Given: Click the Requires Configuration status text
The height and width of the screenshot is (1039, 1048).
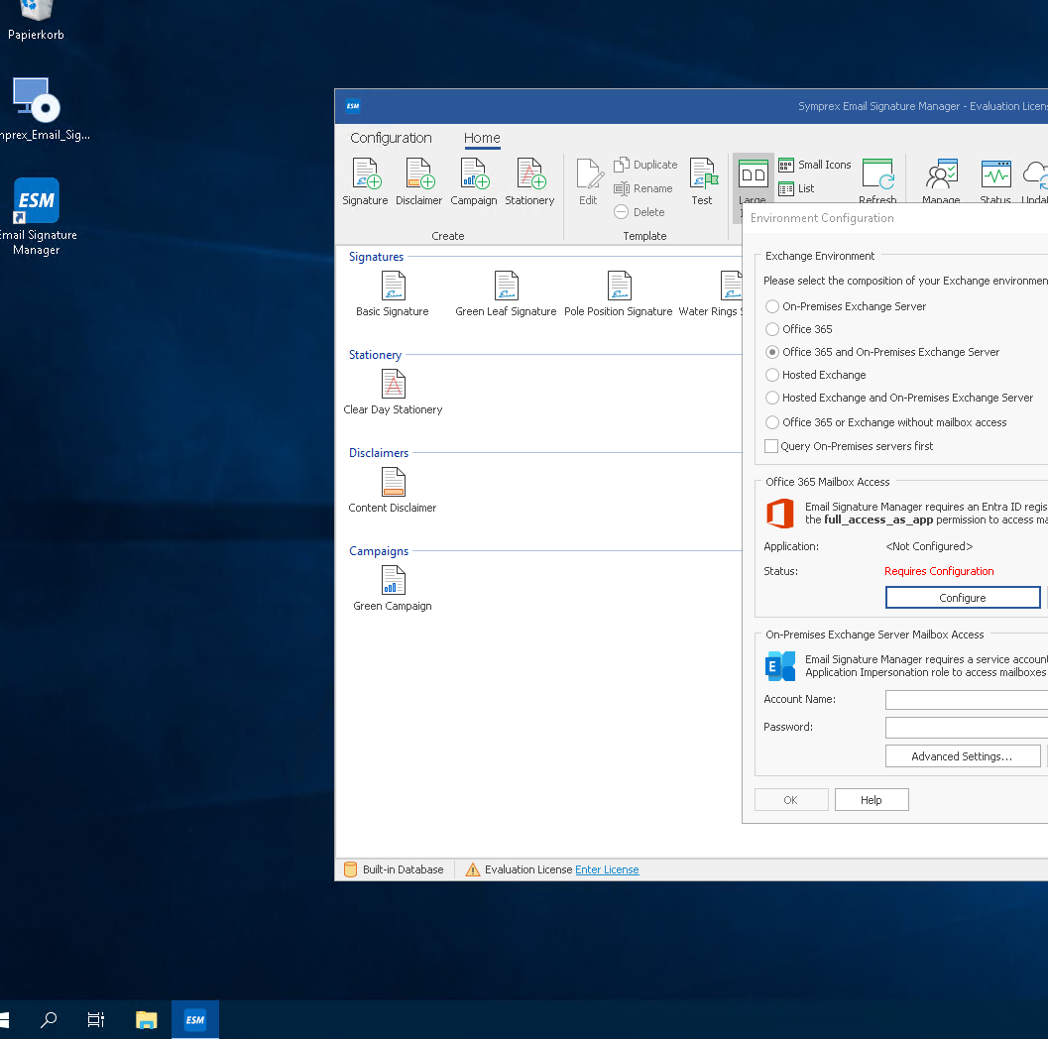Looking at the screenshot, I should (x=939, y=571).
